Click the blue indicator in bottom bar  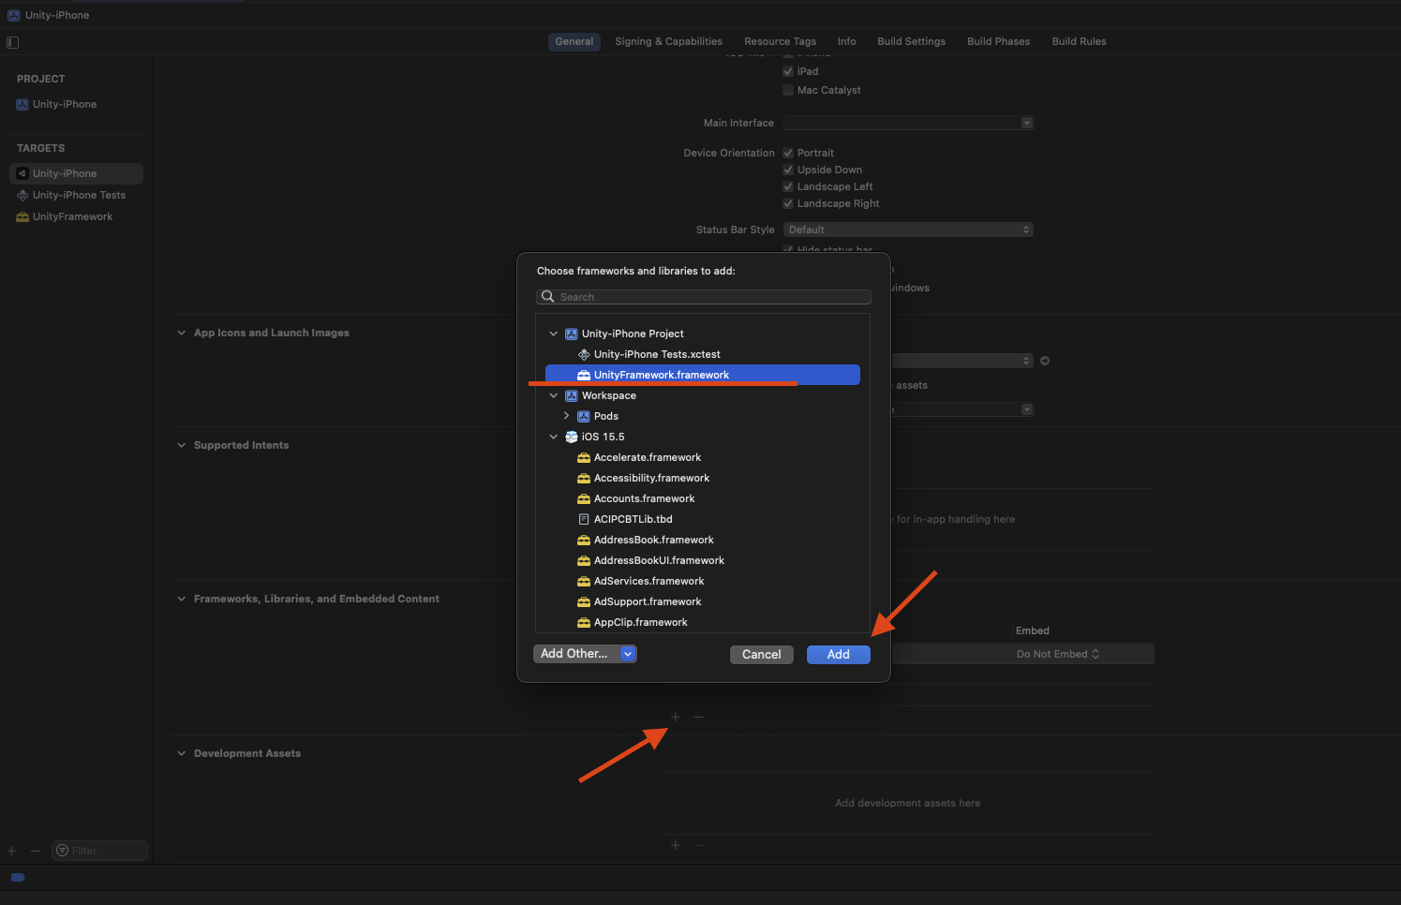coord(18,878)
